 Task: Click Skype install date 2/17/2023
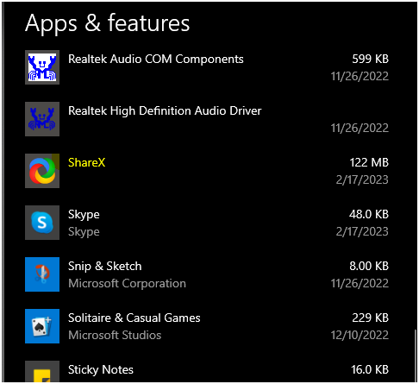point(362,232)
